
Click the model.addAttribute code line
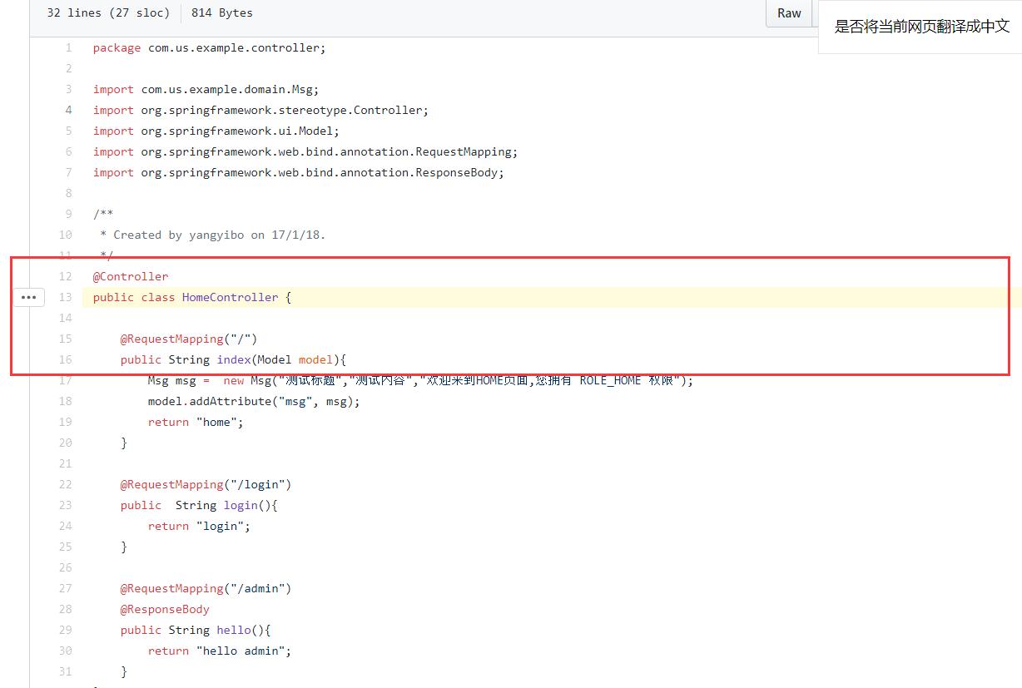254,402
